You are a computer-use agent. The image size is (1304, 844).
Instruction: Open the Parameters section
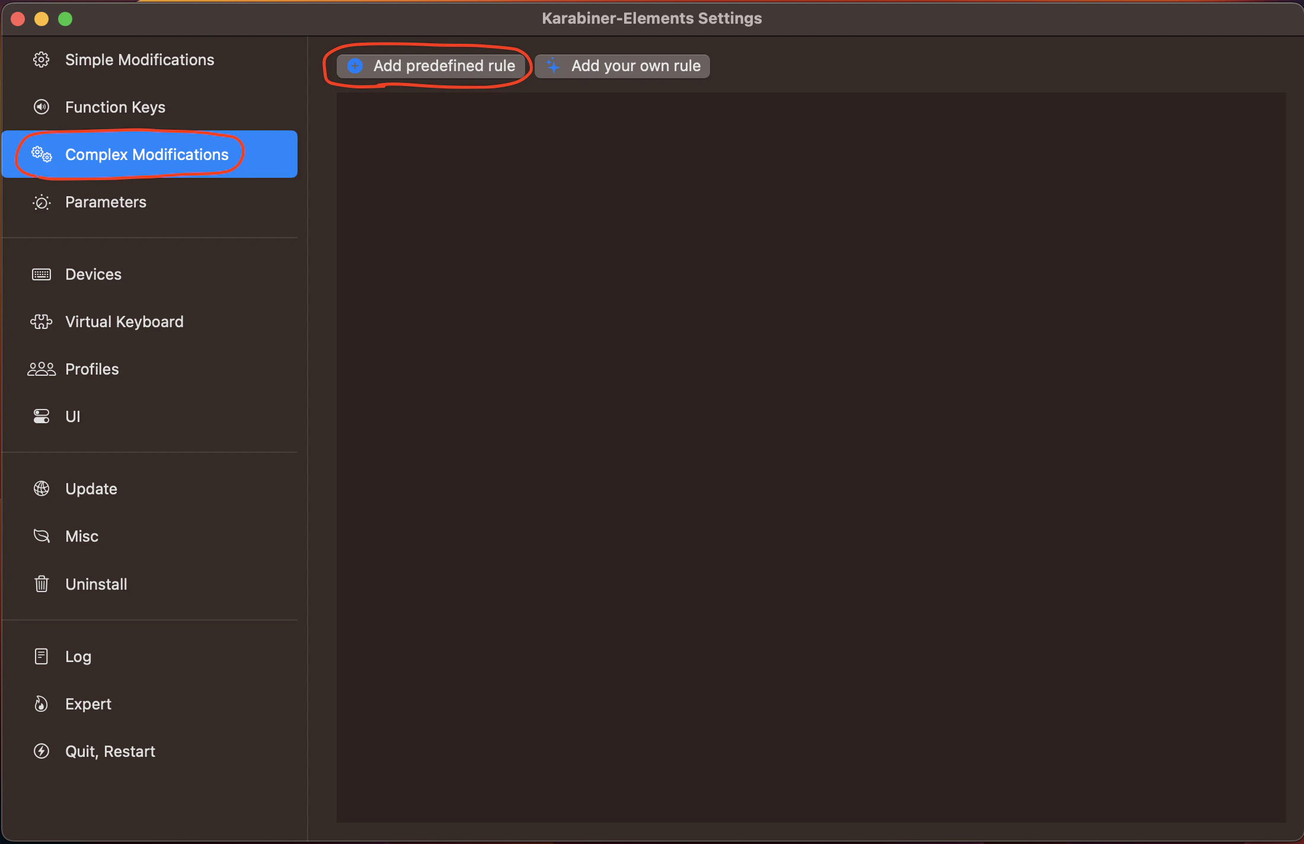(x=106, y=202)
